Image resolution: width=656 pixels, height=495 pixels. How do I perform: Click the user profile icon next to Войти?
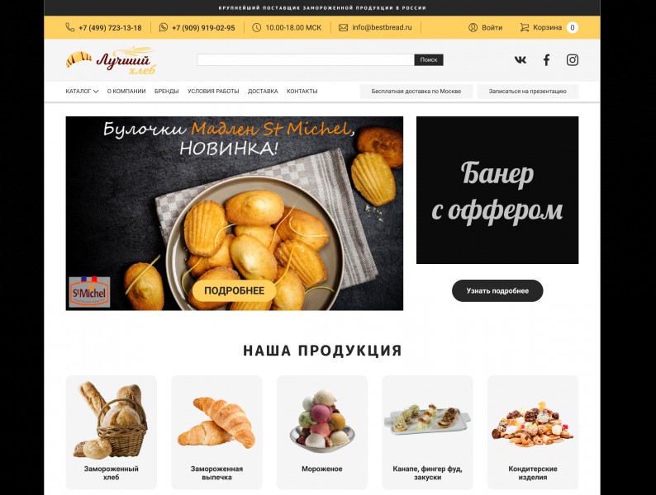(473, 27)
